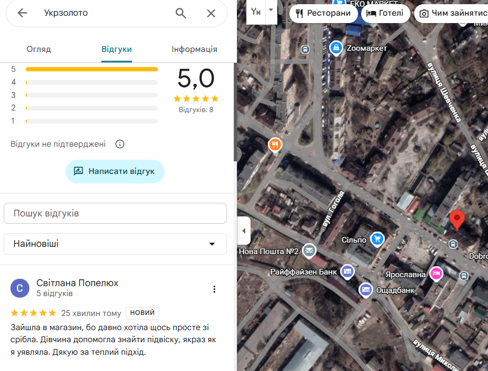
Task: Click the Zoомаркет map pin
Action: (336, 48)
